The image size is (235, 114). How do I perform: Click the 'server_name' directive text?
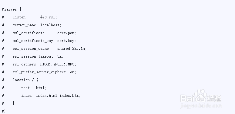pos(24,25)
